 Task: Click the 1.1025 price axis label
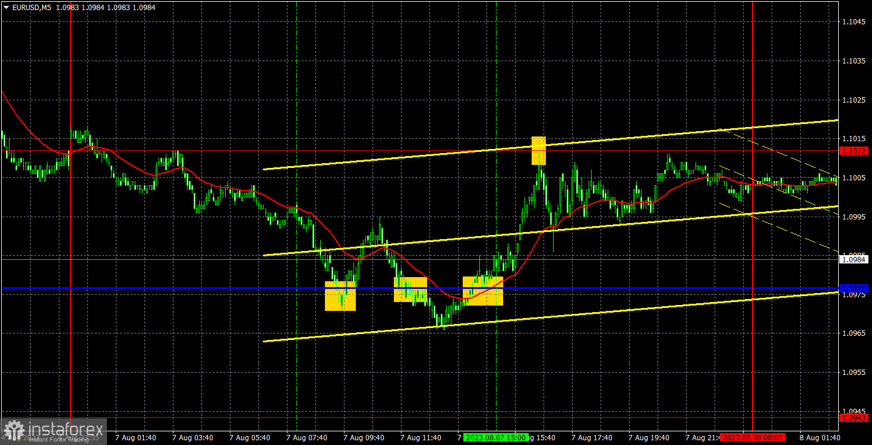coord(854,100)
